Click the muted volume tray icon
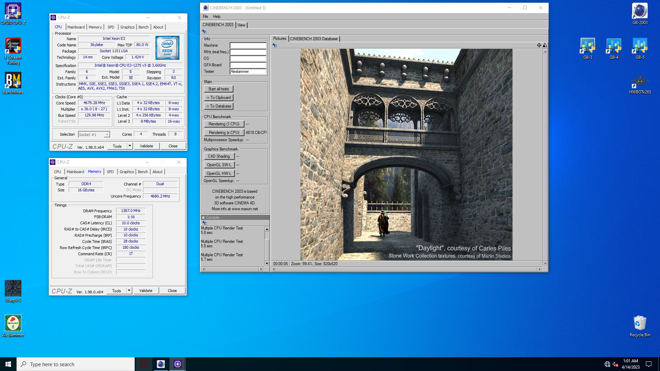 616,364
